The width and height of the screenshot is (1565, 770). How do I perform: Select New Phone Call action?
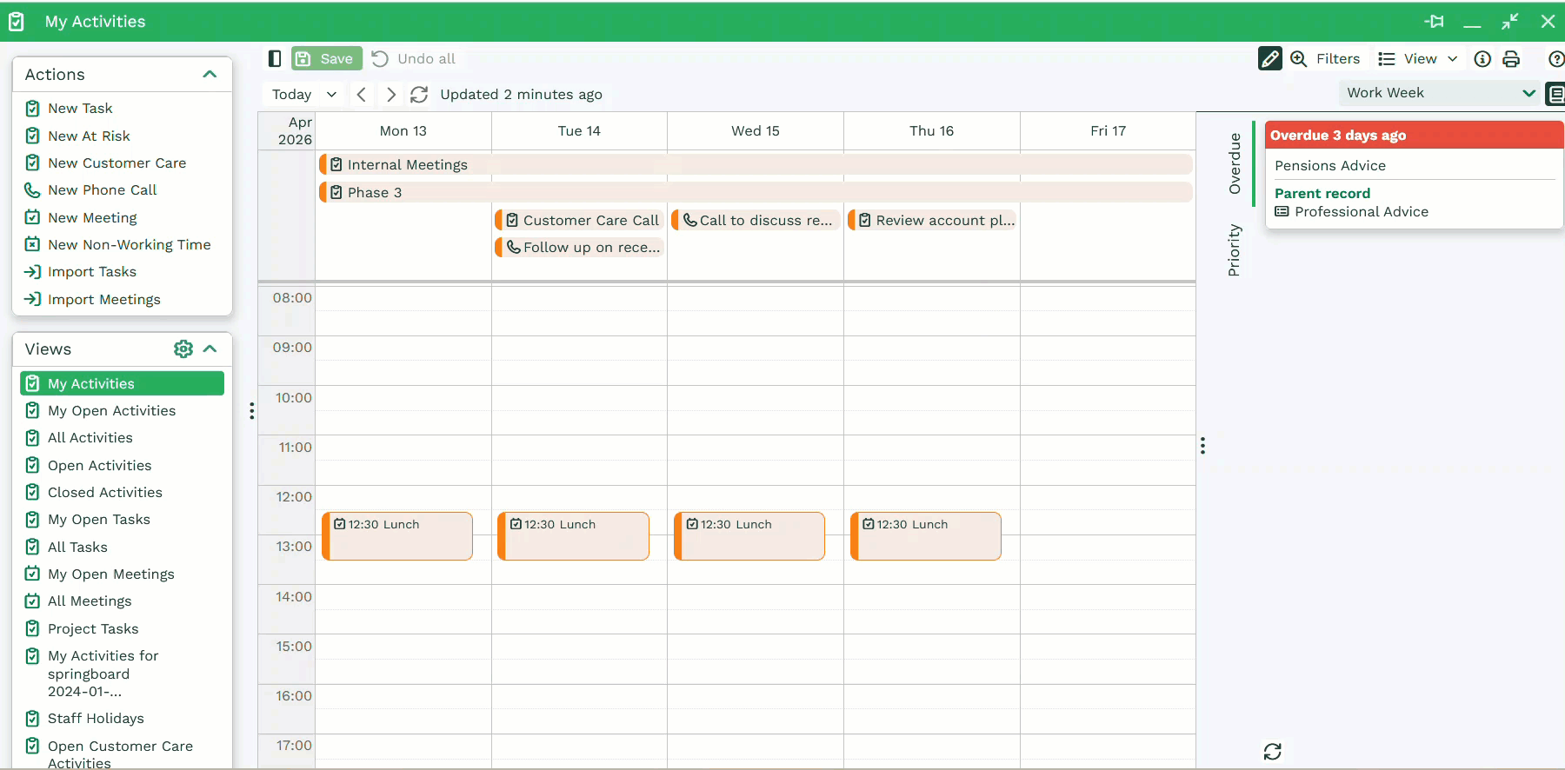(x=102, y=189)
